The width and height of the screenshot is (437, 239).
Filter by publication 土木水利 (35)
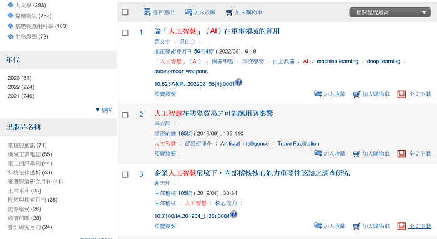[x=24, y=190]
